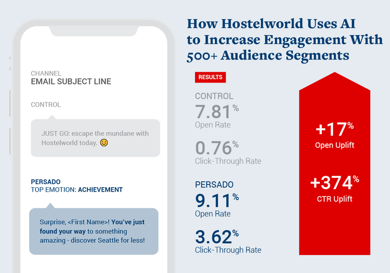
Task: Click the phone notch at the top
Action: click(x=95, y=29)
